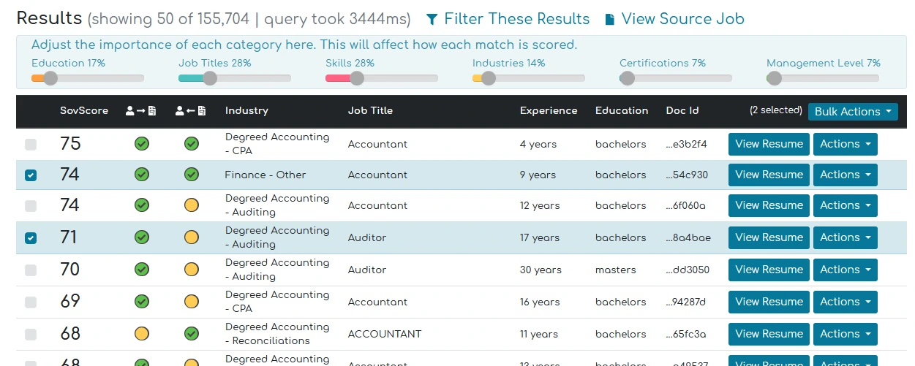Viewport: 915px width, 366px height.
Task: Adjust the Skills 28% importance slider
Action: (357, 78)
